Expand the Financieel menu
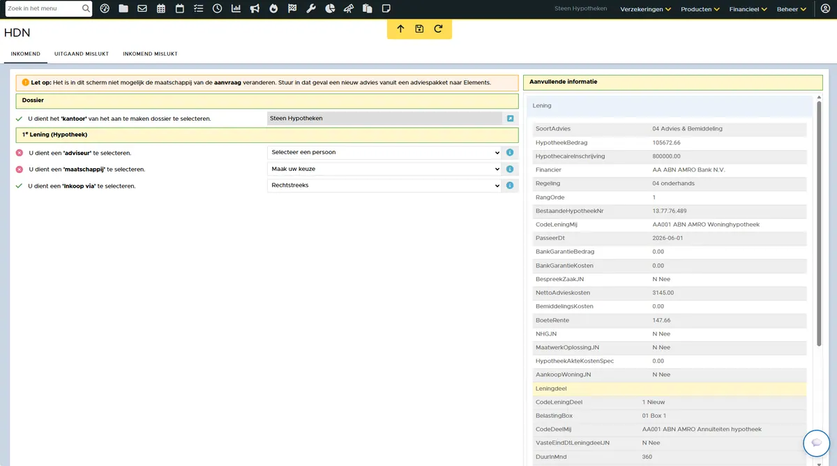Screen dimensions: 837x466 point(748,9)
